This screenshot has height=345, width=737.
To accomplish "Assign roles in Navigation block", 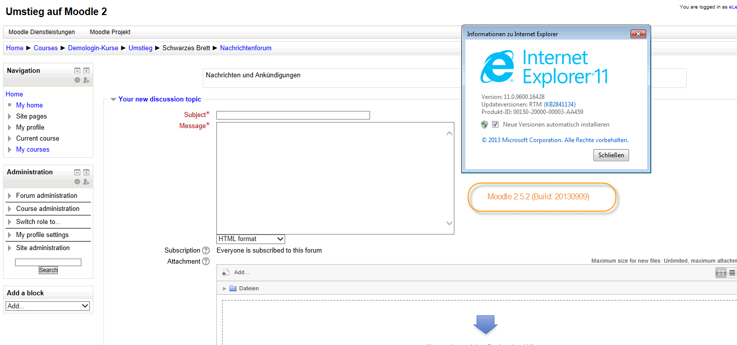I will [x=86, y=80].
